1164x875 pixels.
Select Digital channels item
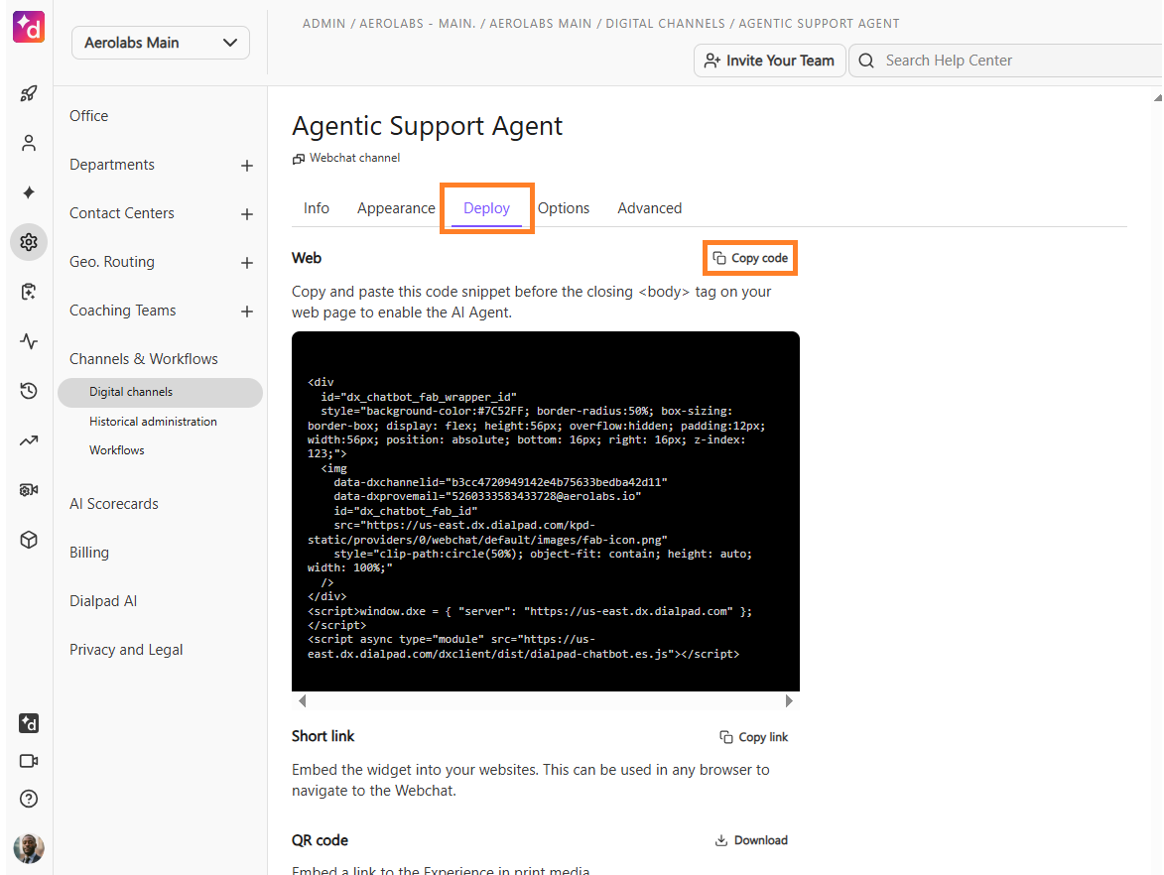click(161, 393)
